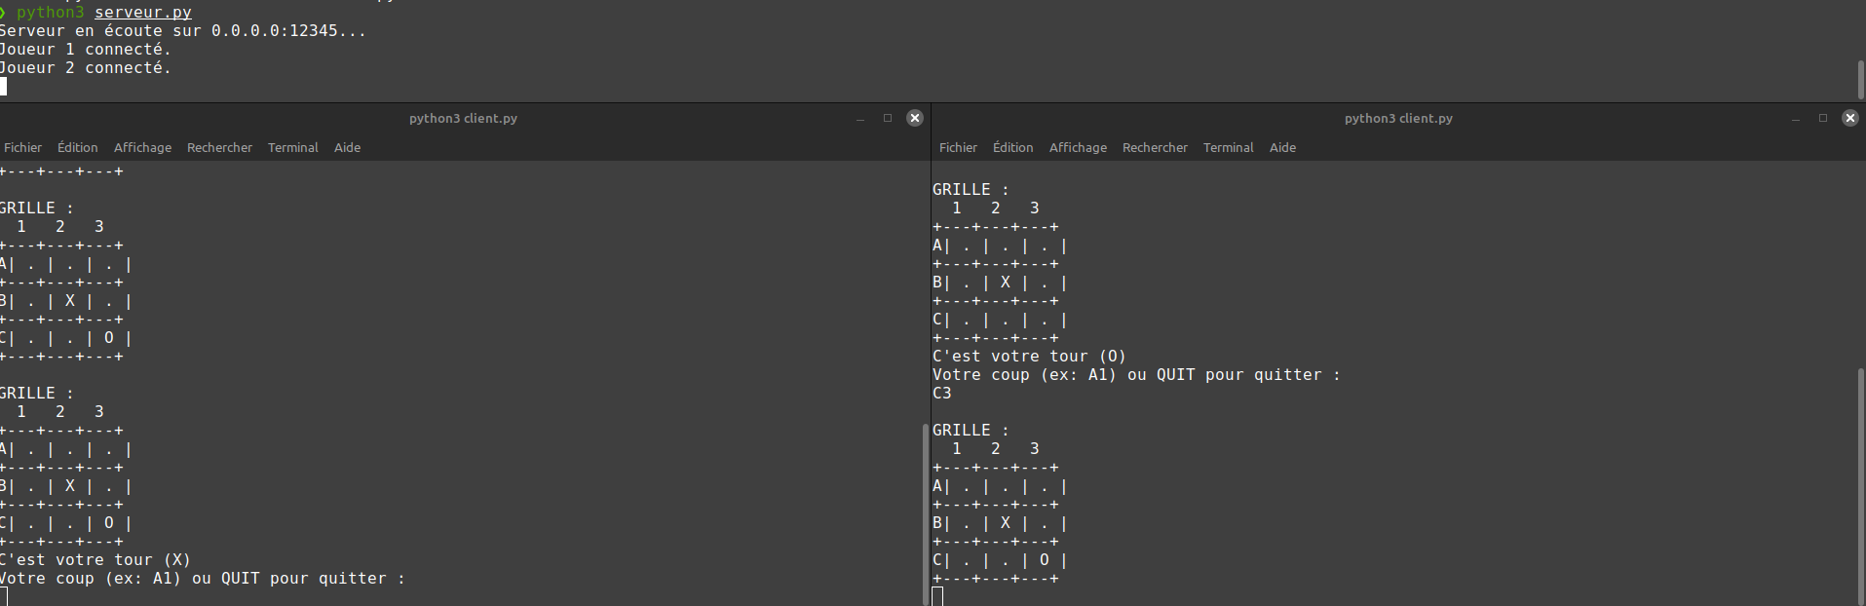The height and width of the screenshot is (606, 1866).
Task: Minimize the left client.py terminal window
Action: [x=859, y=118]
